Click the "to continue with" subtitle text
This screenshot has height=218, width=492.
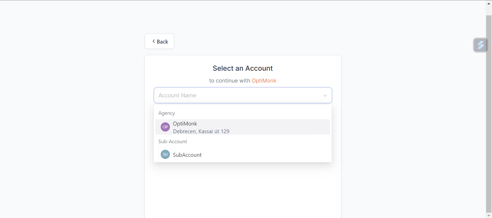pyautogui.click(x=230, y=81)
